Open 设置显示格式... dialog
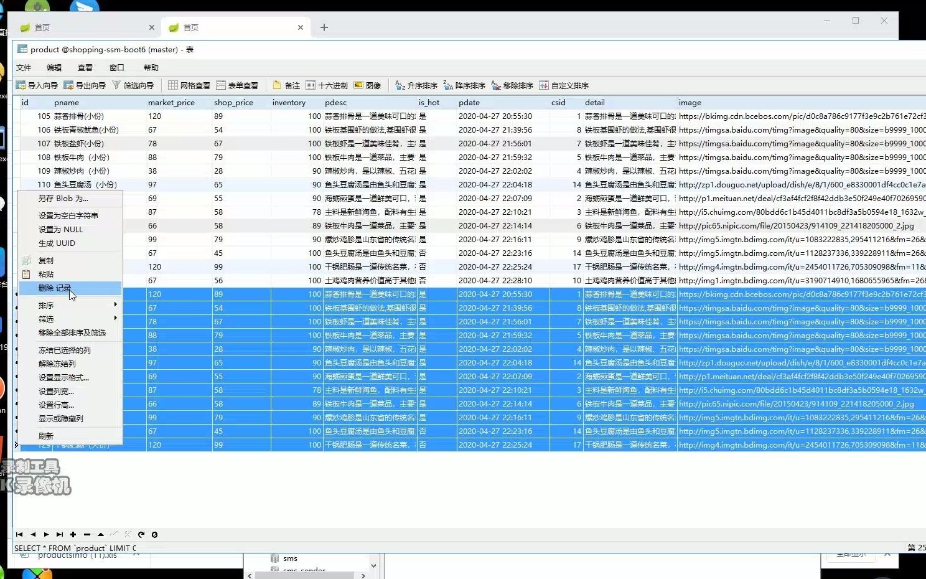The image size is (926, 579). (x=70, y=377)
